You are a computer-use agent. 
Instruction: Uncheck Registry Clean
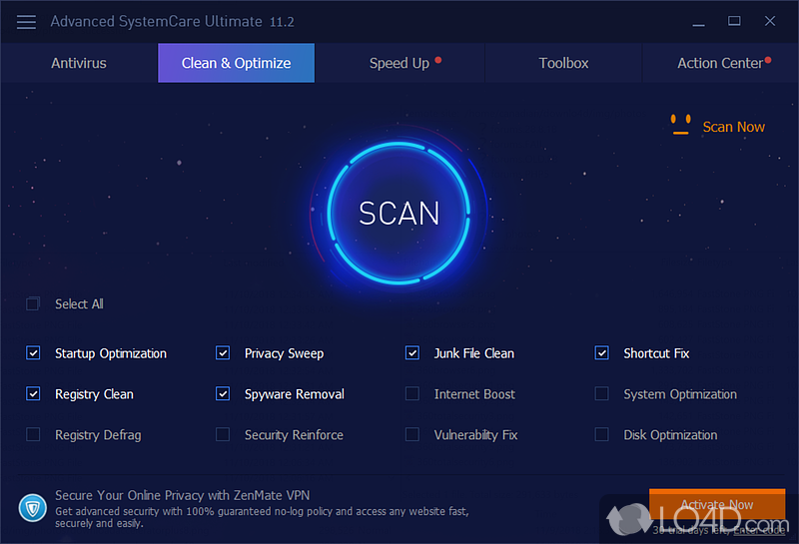[x=33, y=393]
